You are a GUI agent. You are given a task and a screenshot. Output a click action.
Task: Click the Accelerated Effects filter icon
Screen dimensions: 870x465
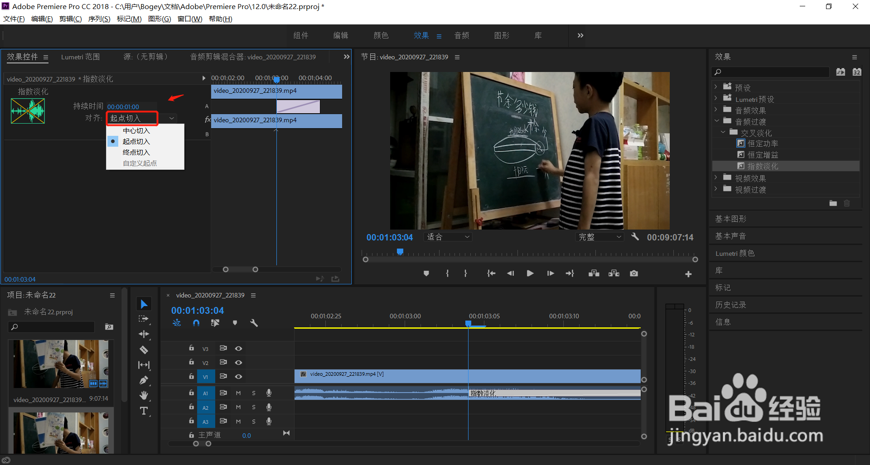coord(841,72)
